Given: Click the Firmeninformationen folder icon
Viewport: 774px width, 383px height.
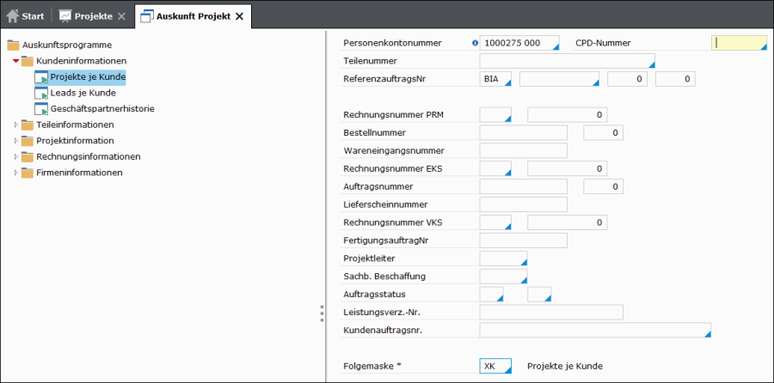Looking at the screenshot, I should pos(28,173).
